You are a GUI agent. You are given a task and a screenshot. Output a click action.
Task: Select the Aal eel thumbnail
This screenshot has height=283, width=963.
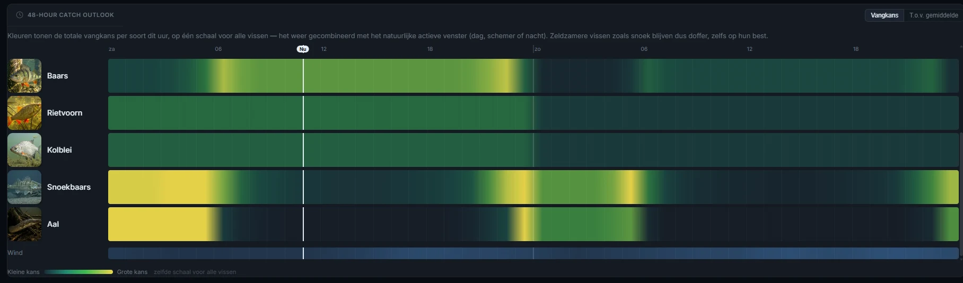[24, 224]
